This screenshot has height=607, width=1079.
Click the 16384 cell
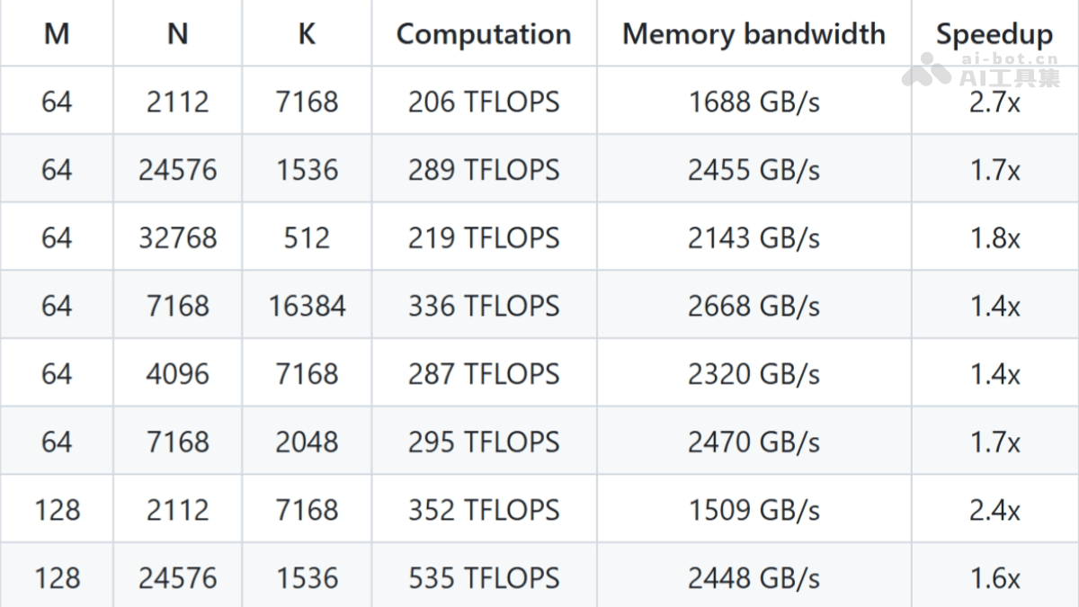[307, 307]
